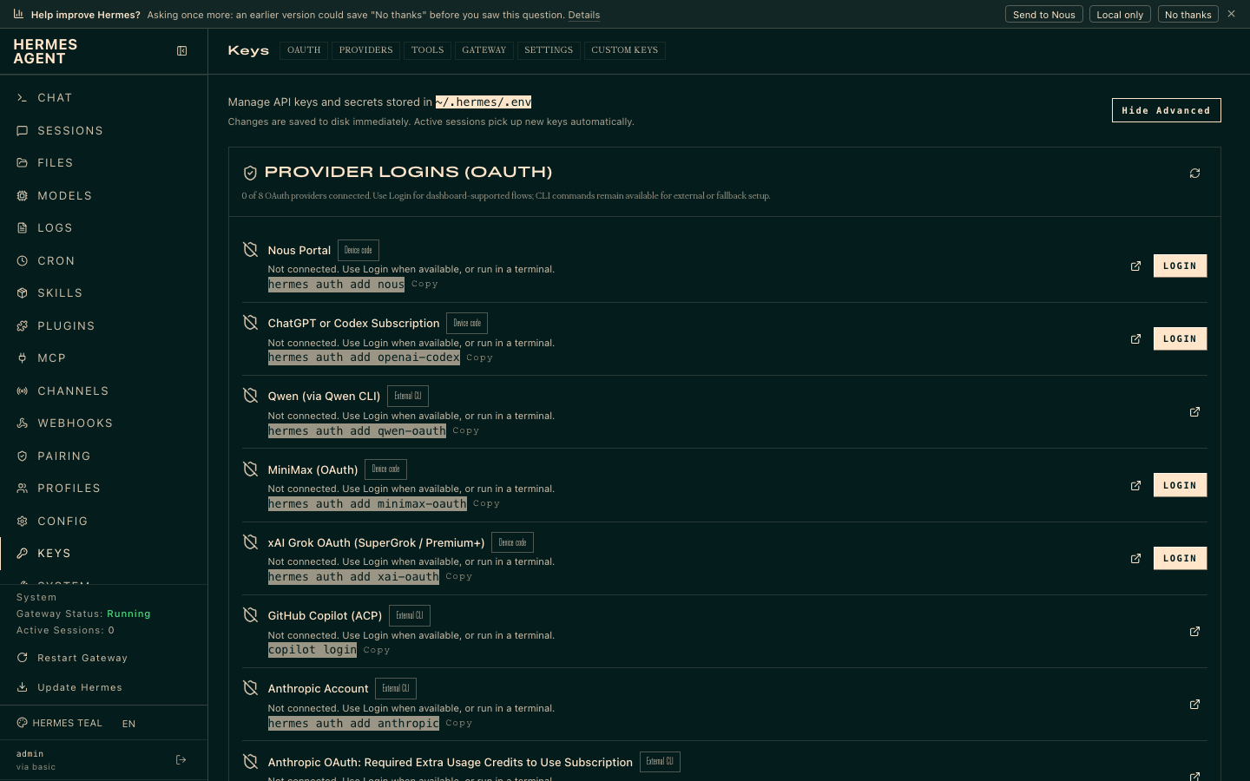Refresh the Provider Logins list
The width and height of the screenshot is (1250, 781).
coord(1194,174)
